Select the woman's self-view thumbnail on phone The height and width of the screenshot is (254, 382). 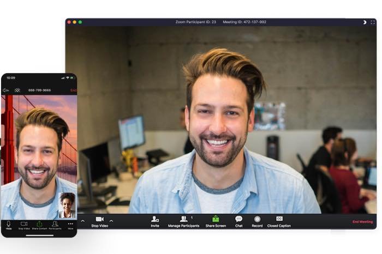(67, 205)
